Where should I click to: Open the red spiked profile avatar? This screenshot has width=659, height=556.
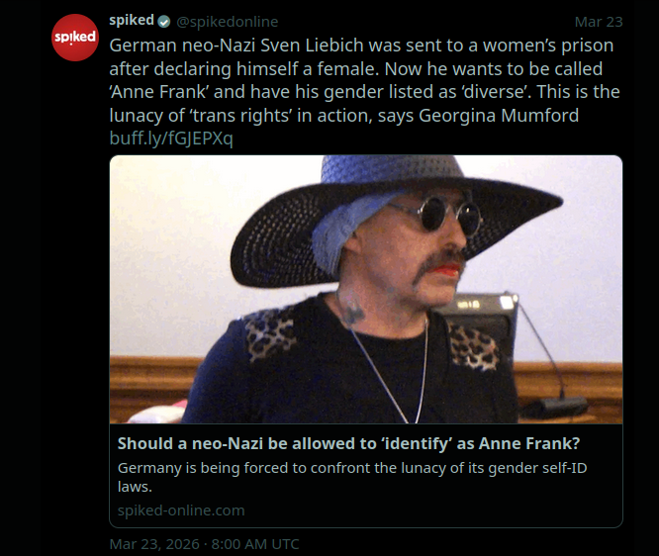click(x=75, y=38)
